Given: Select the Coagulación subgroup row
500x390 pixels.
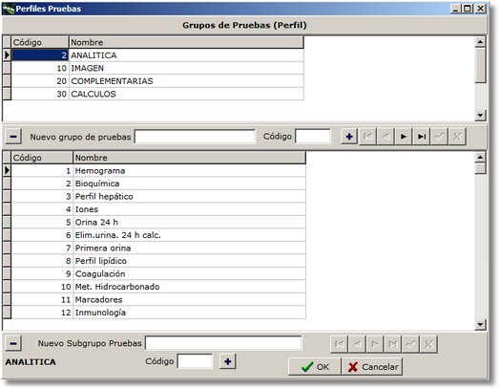Looking at the screenshot, I should pyautogui.click(x=158, y=273).
